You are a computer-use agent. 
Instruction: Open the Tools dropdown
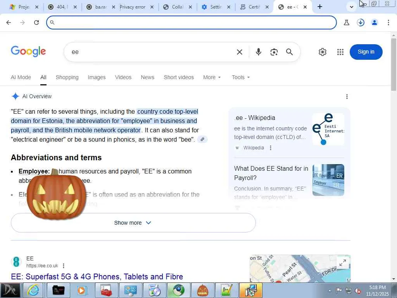click(x=240, y=77)
